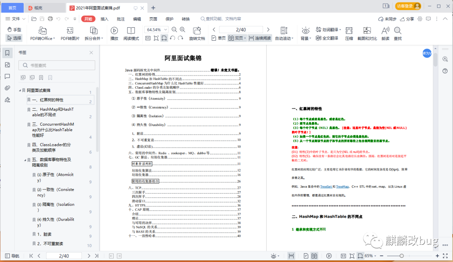Click the zoom out magnifier in toolbar
This screenshot has width=453, height=262.
pos(174,29)
